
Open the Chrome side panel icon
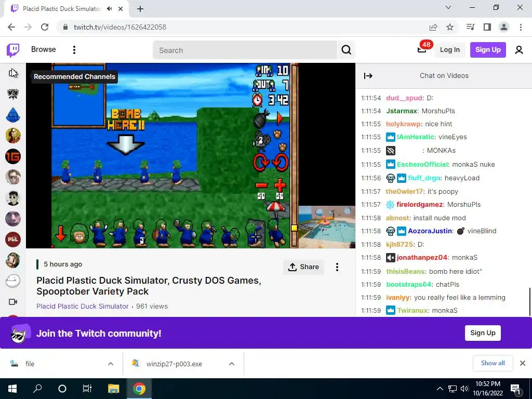[x=487, y=27]
